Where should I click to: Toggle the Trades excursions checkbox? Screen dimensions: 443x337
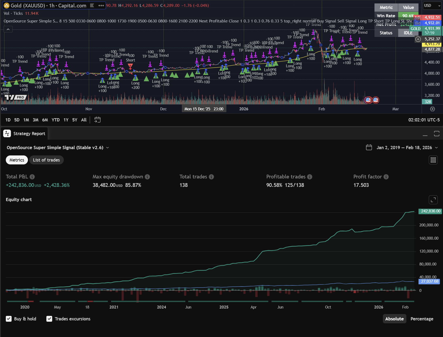[49, 319]
